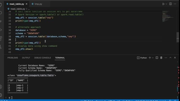Kill the terminal with trash icon
The width and height of the screenshot is (180, 101).
tap(161, 58)
